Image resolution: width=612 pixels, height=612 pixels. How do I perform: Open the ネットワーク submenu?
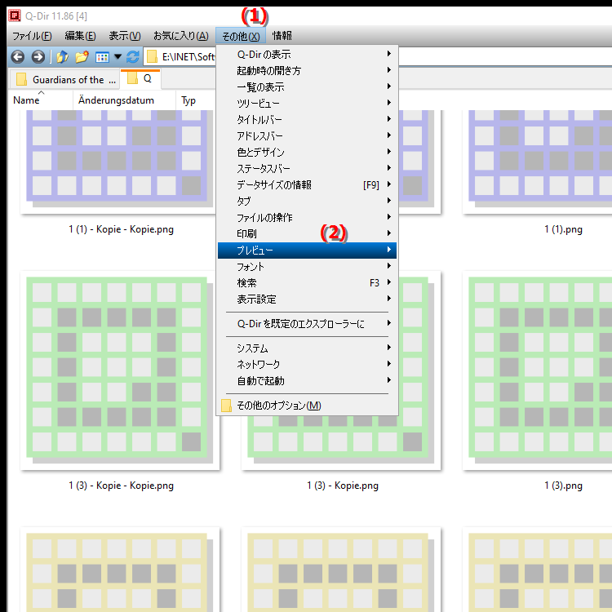point(307,364)
